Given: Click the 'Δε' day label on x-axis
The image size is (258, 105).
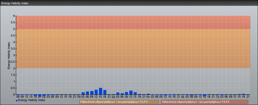Looking at the screenshot, I should [x=183, y=97].
